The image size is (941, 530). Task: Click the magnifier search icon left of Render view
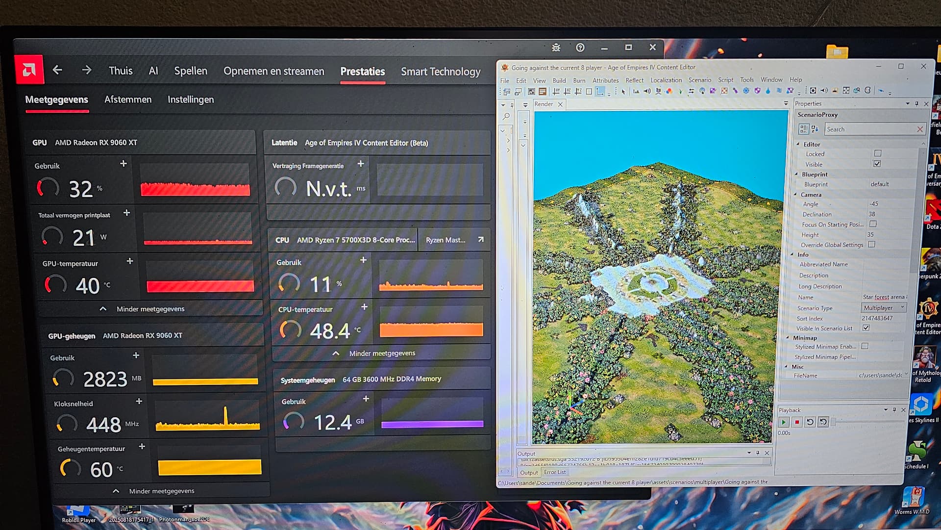pos(506,116)
